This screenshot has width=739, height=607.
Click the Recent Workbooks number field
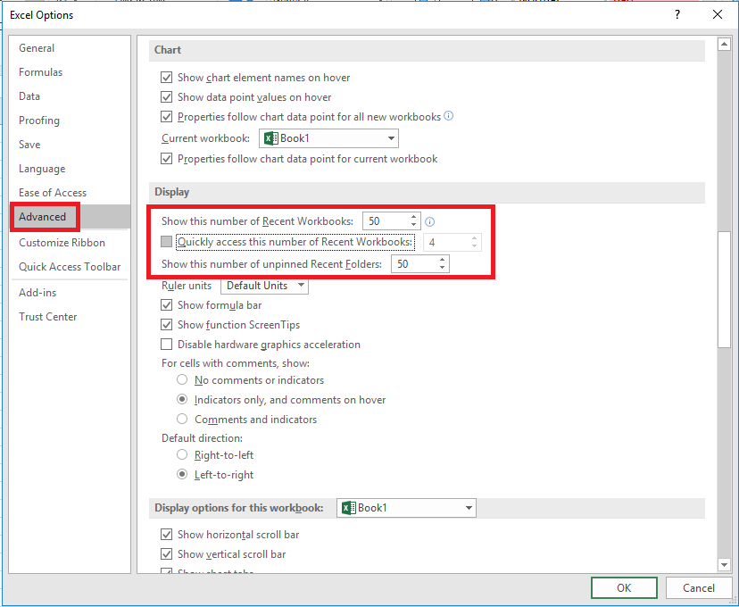click(385, 221)
